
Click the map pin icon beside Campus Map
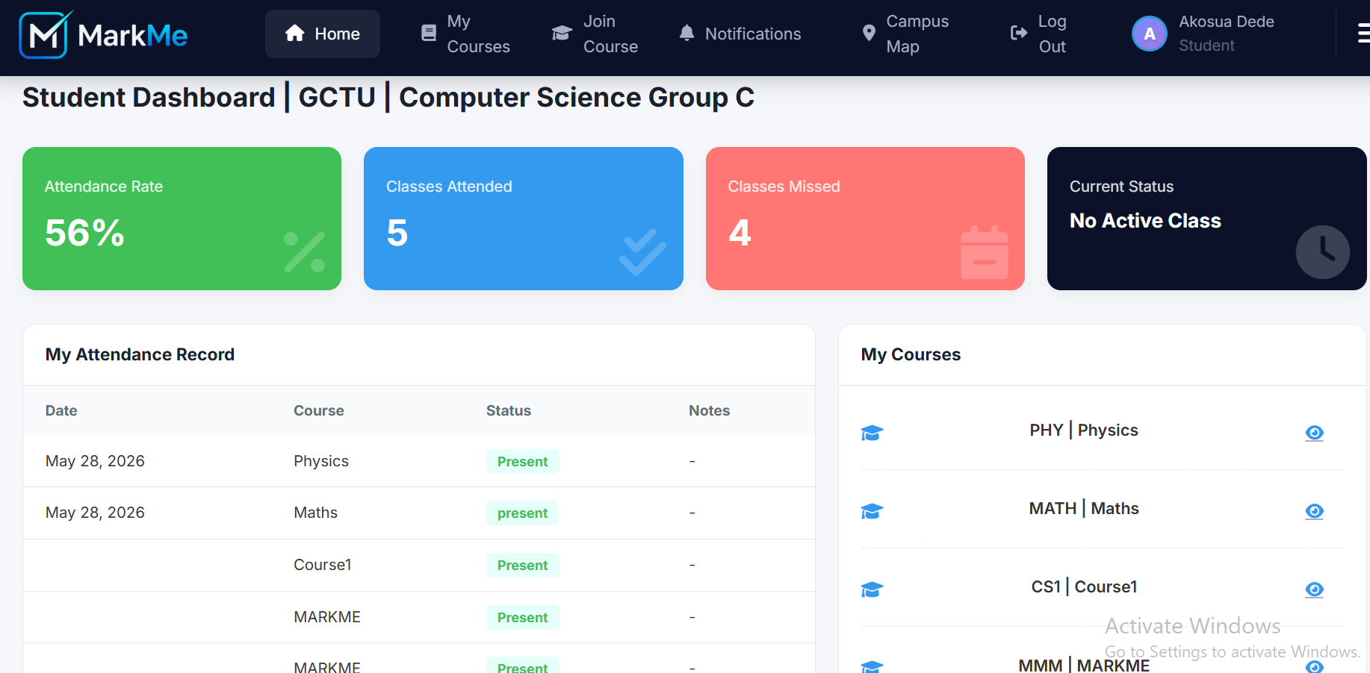(x=869, y=33)
